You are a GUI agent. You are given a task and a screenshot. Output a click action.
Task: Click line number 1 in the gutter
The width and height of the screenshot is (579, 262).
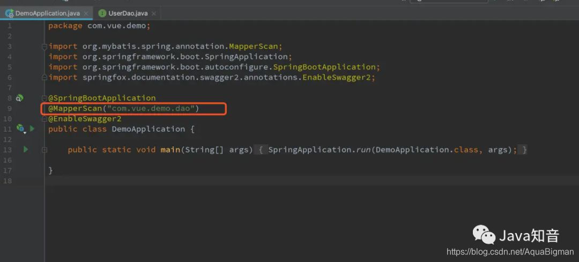[9, 26]
